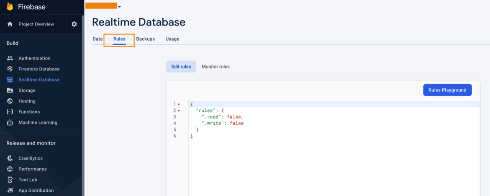Click the Hosting globe icon
The width and height of the screenshot is (490, 196).
pos(10,101)
